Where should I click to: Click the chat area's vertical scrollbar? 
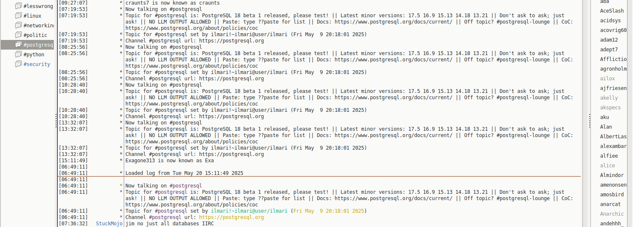(x=584, y=113)
